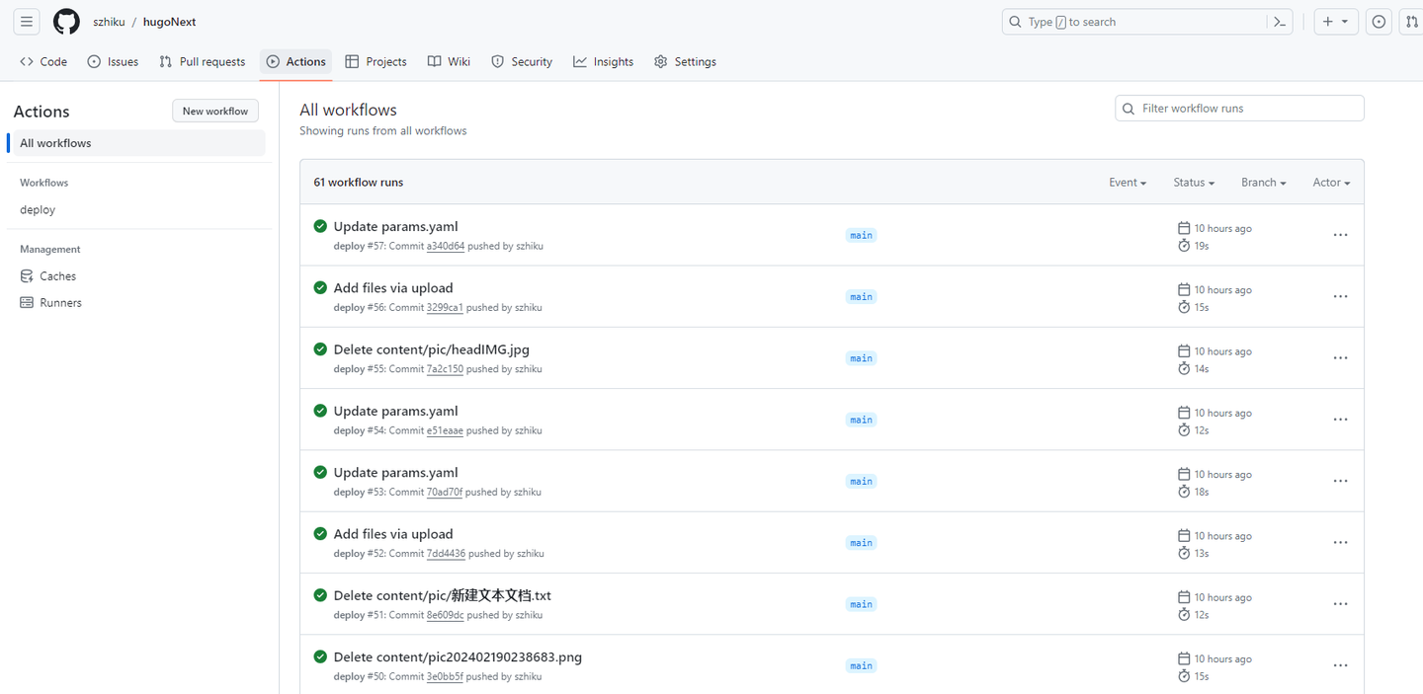
Task: Open the pull requests icon in the header
Action: 1412,21
